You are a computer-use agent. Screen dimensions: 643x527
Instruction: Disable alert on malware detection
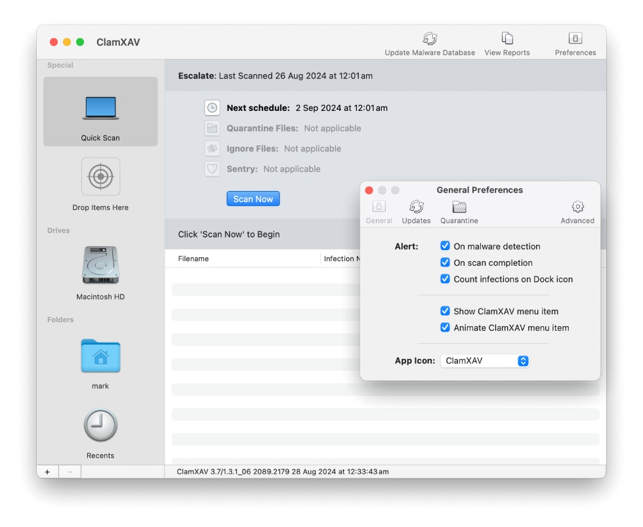point(446,246)
